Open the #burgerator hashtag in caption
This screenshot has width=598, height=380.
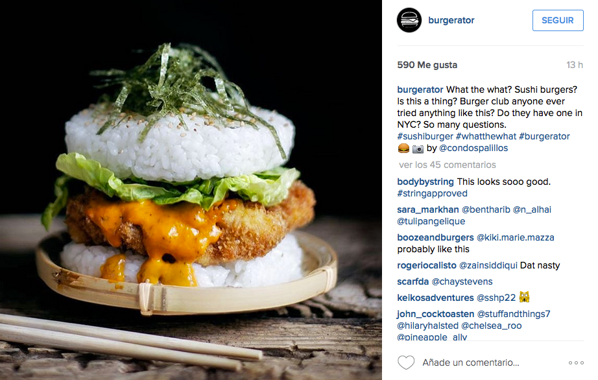pyautogui.click(x=544, y=136)
